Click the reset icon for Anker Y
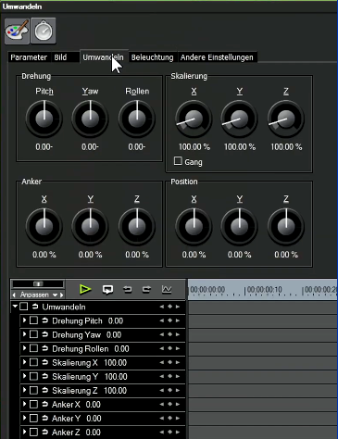 (x=45, y=418)
